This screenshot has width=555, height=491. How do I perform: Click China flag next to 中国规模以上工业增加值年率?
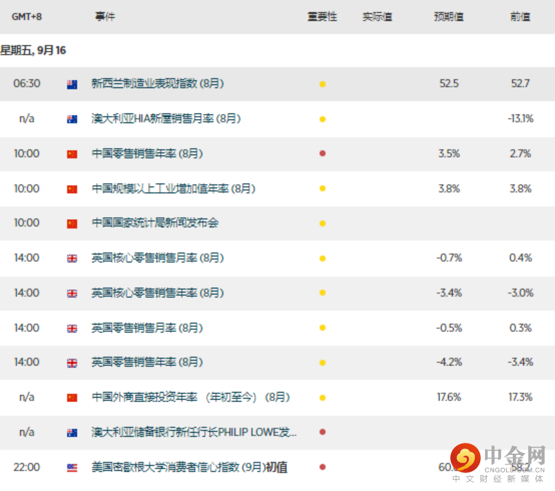coord(72,190)
